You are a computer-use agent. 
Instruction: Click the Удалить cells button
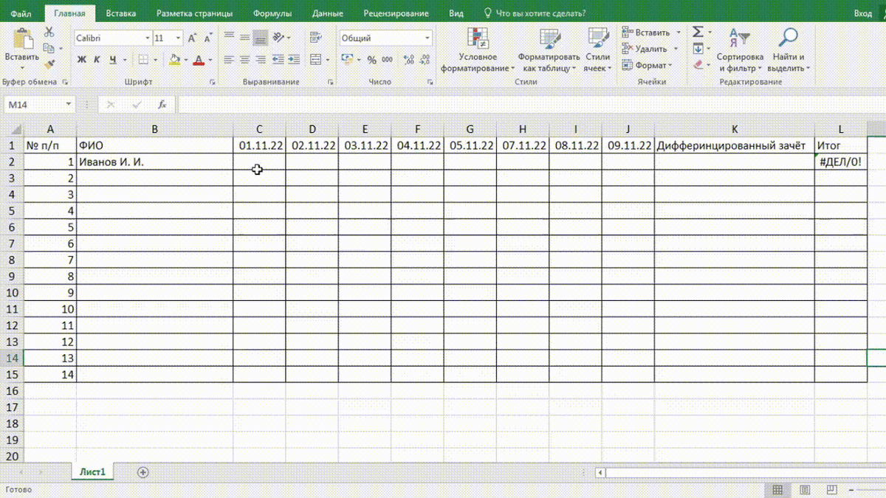(x=650, y=49)
